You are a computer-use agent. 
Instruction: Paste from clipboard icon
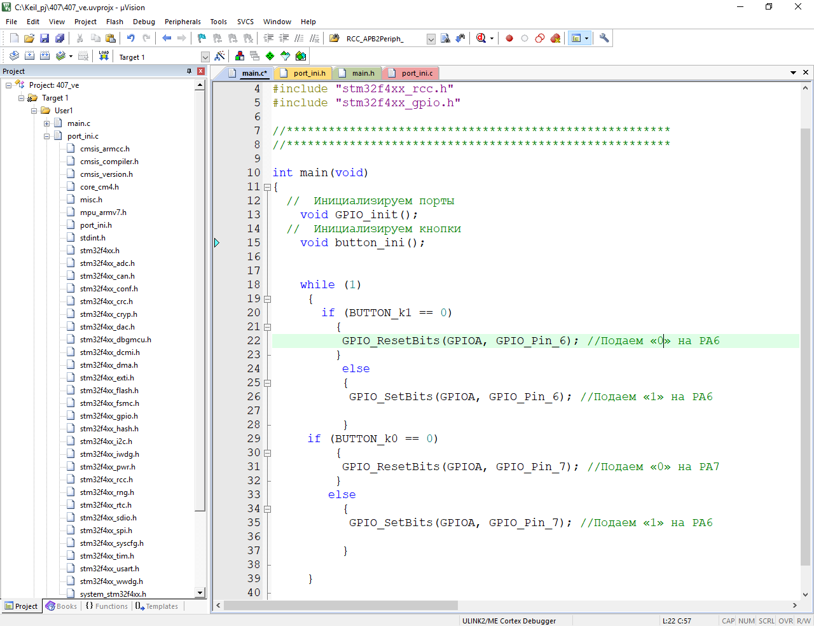click(x=110, y=38)
